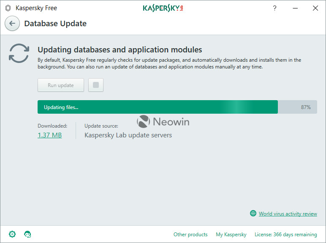Minimize the Kaspersky Free window
The width and height of the screenshot is (326, 243).
(295, 8)
